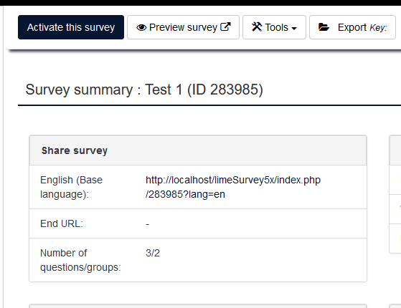Click the 3/2 questions count value
Image resolution: width=401 pixels, height=308 pixels.
pos(153,253)
